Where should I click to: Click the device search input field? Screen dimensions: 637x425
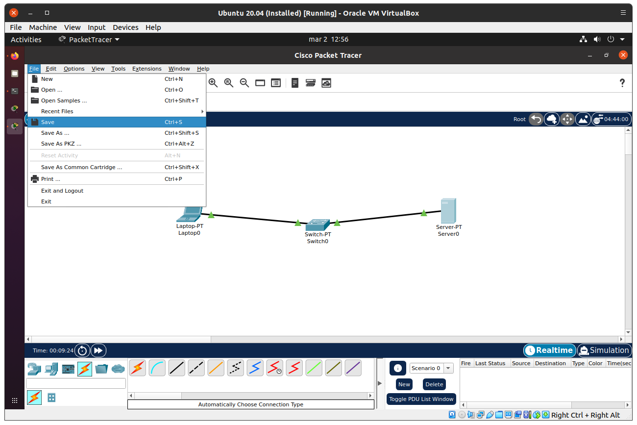76,383
